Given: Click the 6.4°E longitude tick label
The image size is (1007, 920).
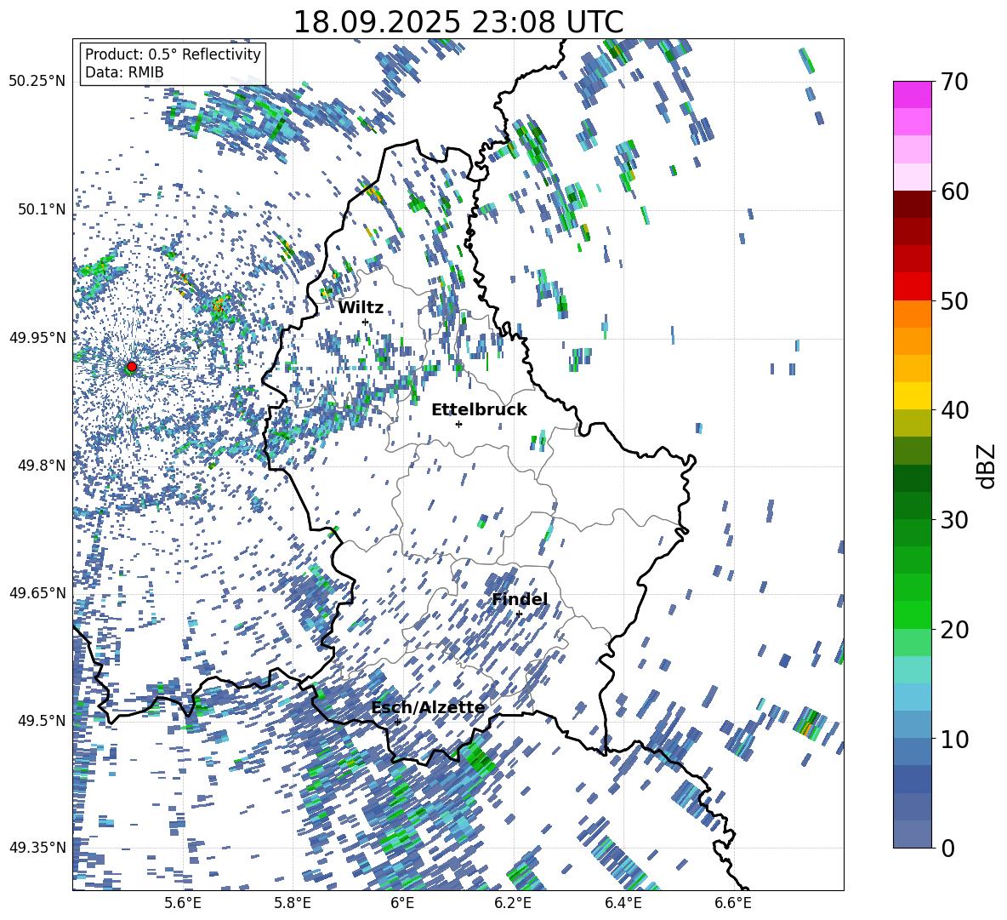Looking at the screenshot, I should (623, 903).
